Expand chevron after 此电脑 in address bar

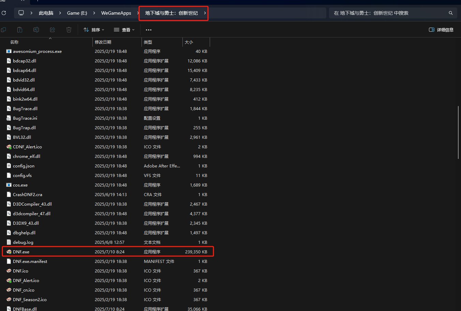[60, 13]
